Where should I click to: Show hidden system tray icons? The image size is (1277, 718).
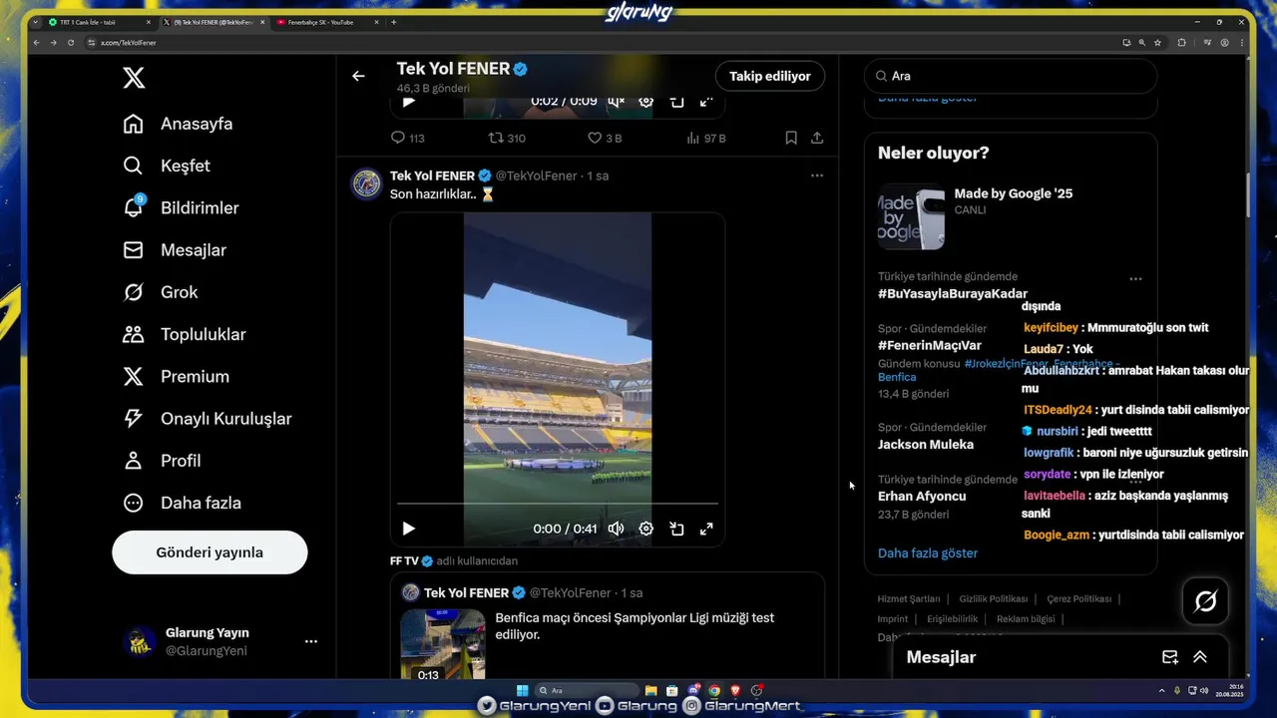tap(1161, 690)
